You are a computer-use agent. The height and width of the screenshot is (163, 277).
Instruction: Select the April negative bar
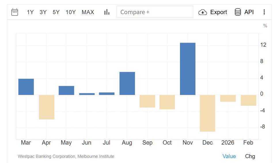pyautogui.click(x=47, y=107)
